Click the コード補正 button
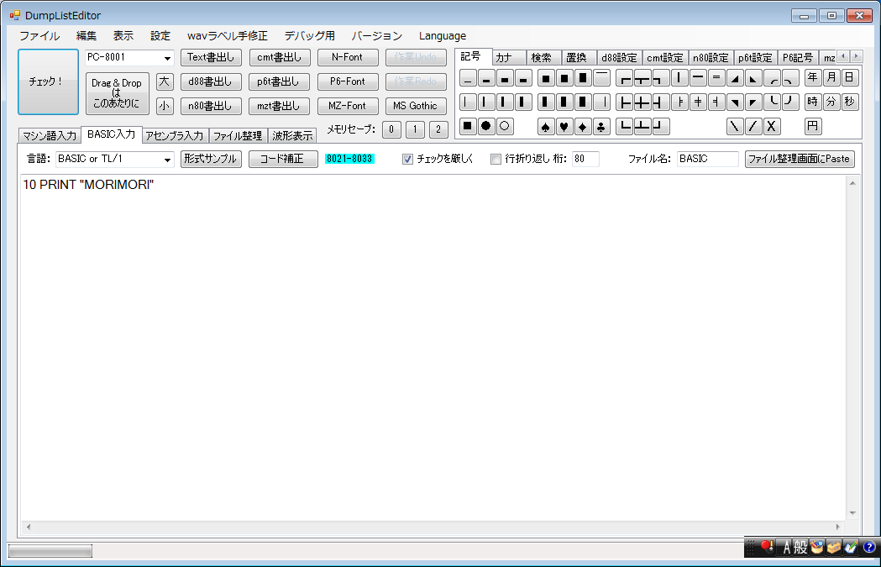This screenshot has height=567, width=881. (283, 159)
